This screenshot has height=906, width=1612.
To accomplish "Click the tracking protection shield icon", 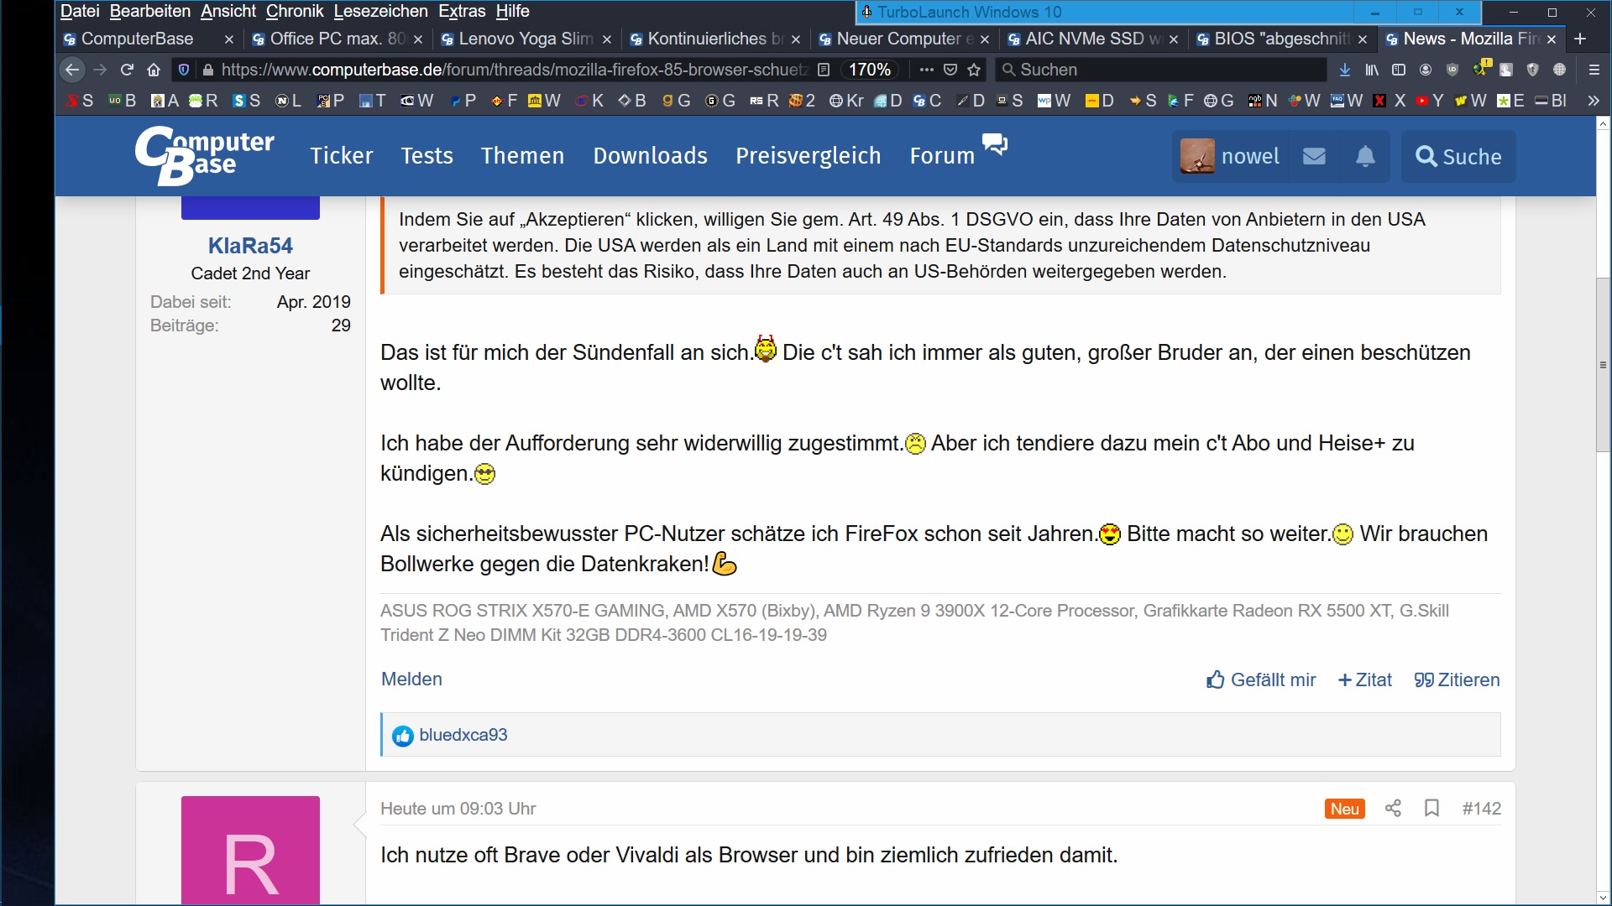I will [x=183, y=70].
